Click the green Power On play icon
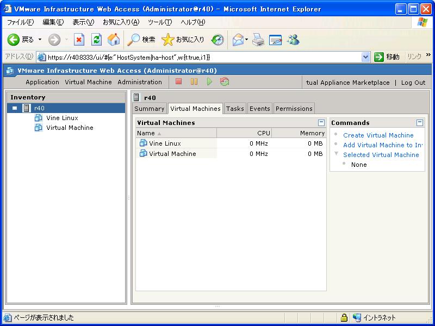Image resolution: width=435 pixels, height=326 pixels. tap(209, 81)
